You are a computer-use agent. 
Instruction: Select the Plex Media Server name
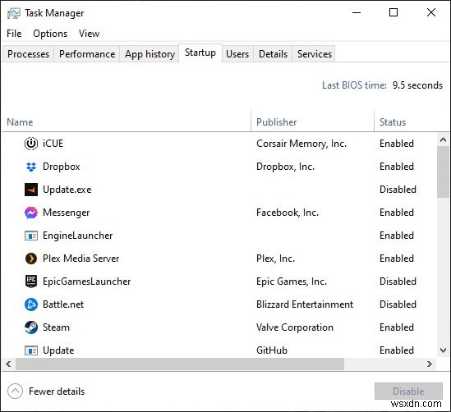[81, 259]
